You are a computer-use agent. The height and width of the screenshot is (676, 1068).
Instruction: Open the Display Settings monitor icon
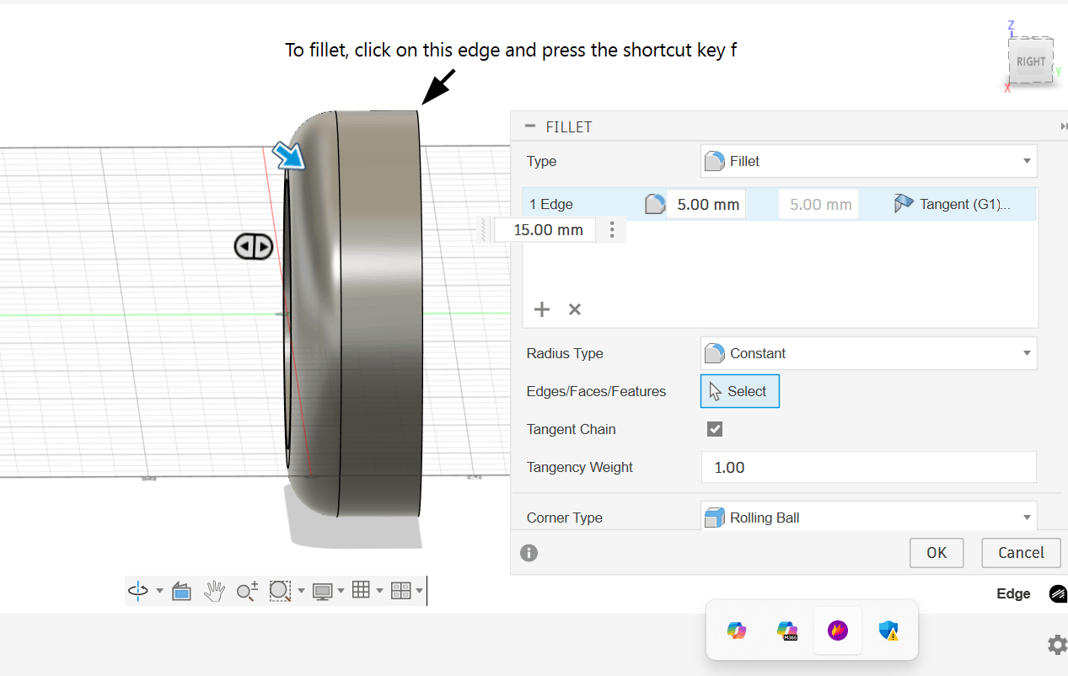pos(322,592)
